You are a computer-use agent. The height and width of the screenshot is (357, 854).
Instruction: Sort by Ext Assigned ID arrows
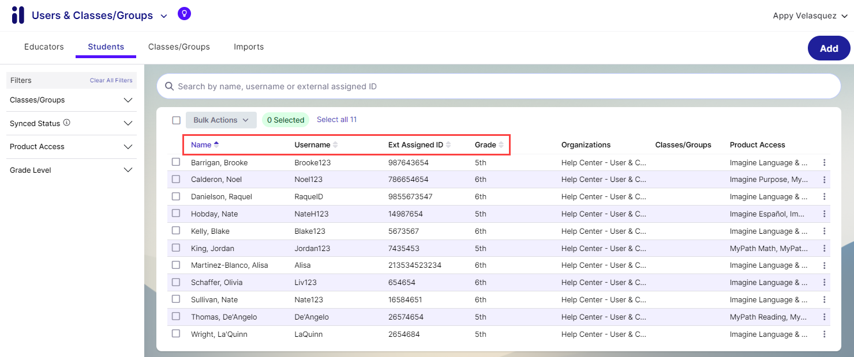pyautogui.click(x=448, y=145)
